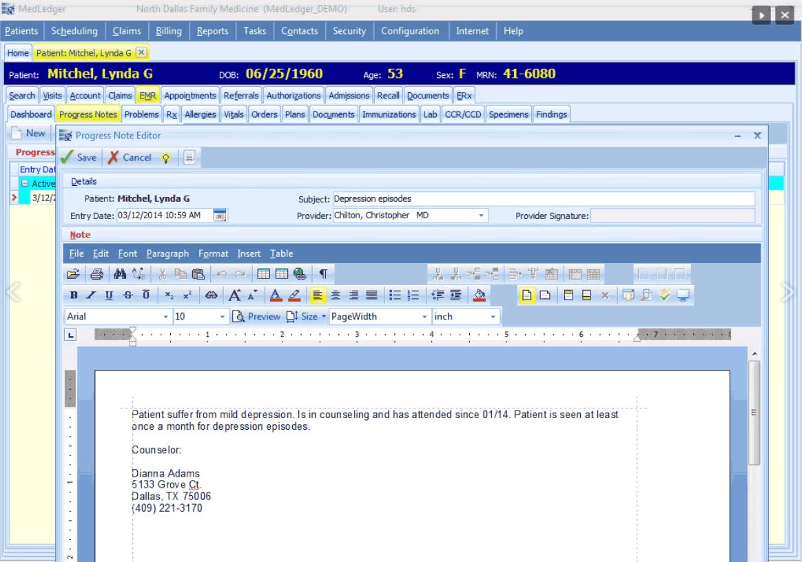Image resolution: width=802 pixels, height=562 pixels.
Task: Apply superscript formatting
Action: click(x=187, y=295)
